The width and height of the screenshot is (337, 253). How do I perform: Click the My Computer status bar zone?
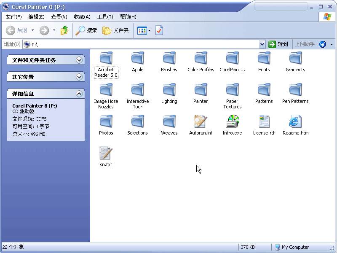point(292,247)
